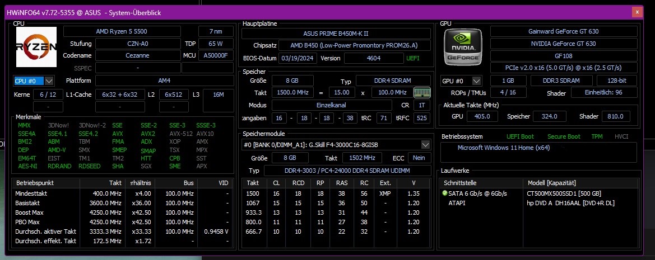The height and width of the screenshot is (260, 655).
Task: Click the BIOS date 03/19/2024 field
Action: 298,58
